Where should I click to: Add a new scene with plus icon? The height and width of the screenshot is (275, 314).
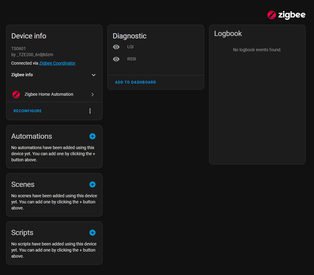coord(92,184)
